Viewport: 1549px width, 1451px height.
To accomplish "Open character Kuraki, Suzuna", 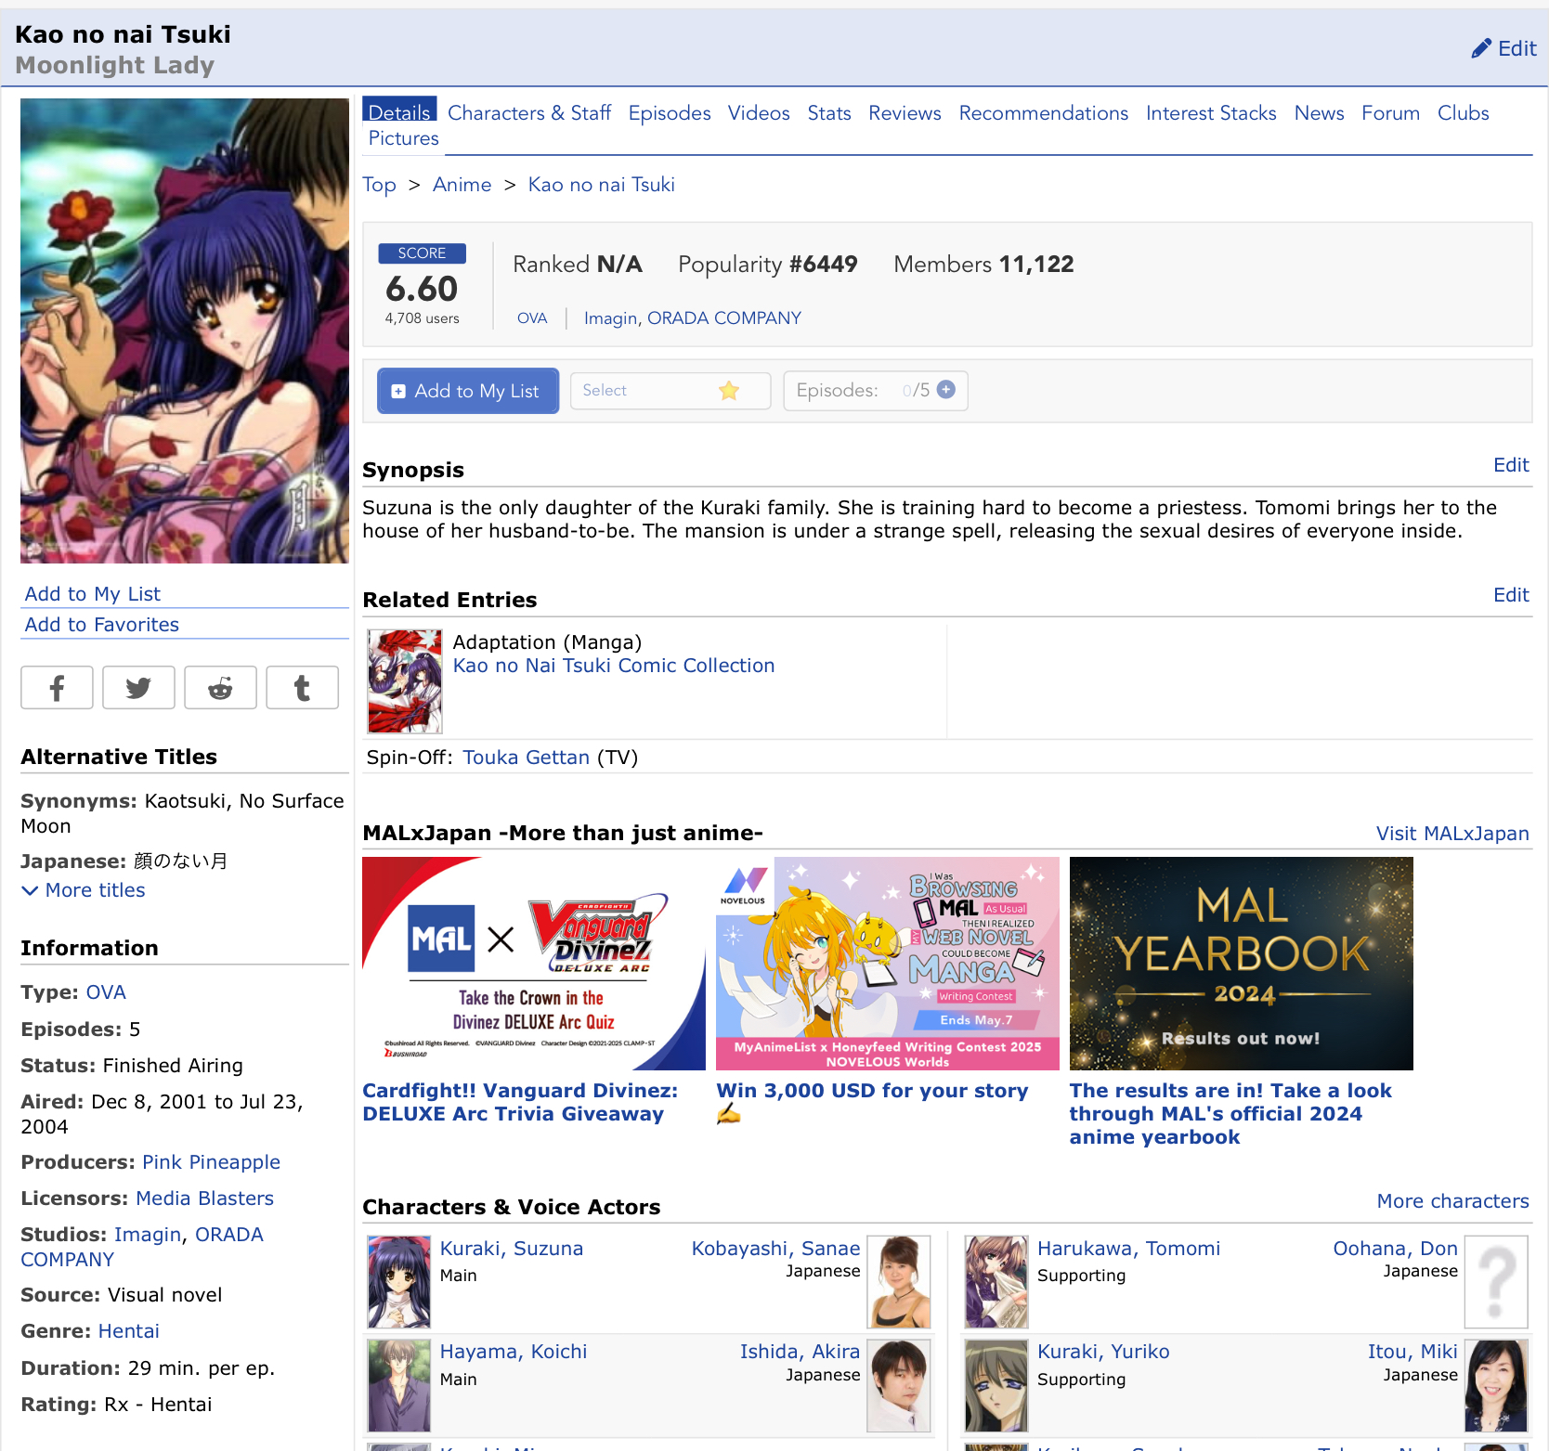I will tap(512, 1249).
